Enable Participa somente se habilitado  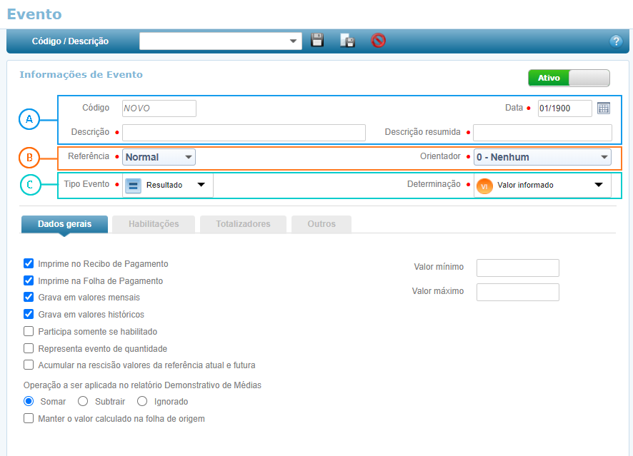click(29, 332)
